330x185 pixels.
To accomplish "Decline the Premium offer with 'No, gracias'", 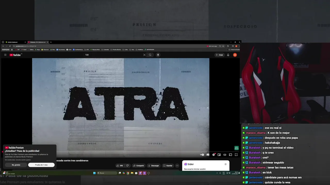I will tap(16, 165).
